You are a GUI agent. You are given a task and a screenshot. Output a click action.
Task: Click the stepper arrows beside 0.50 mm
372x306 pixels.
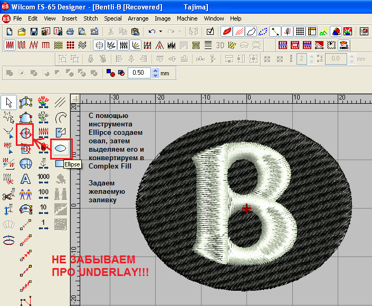pos(155,72)
